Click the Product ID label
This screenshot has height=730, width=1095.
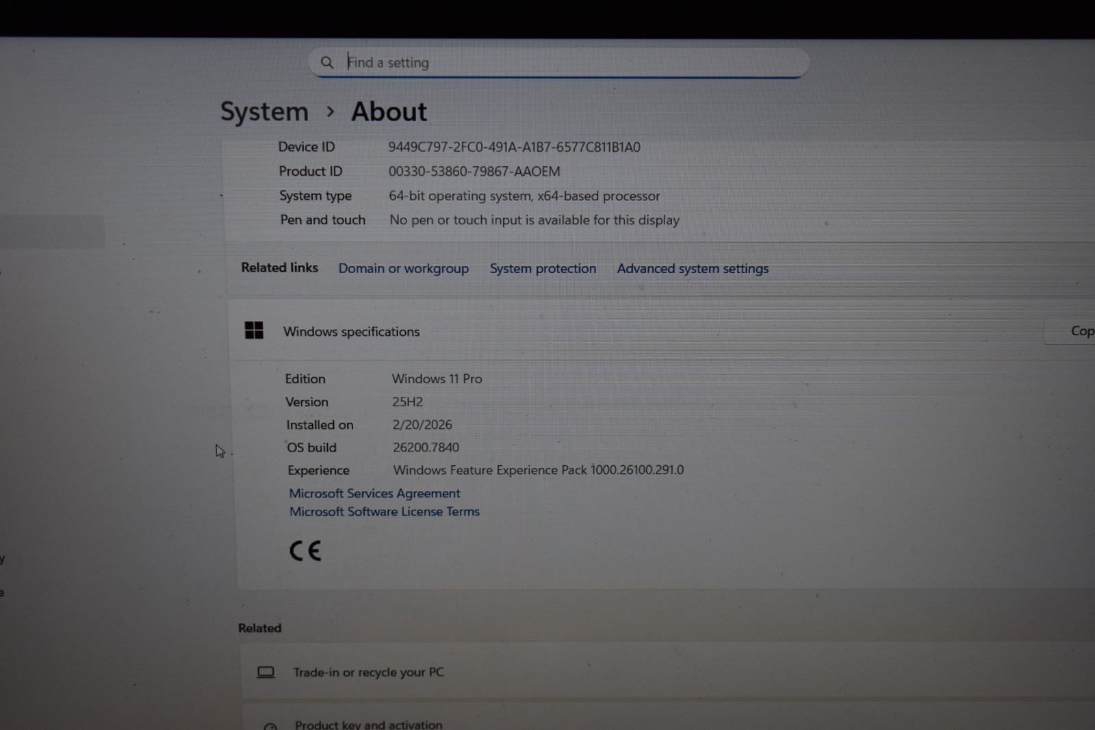coord(311,171)
